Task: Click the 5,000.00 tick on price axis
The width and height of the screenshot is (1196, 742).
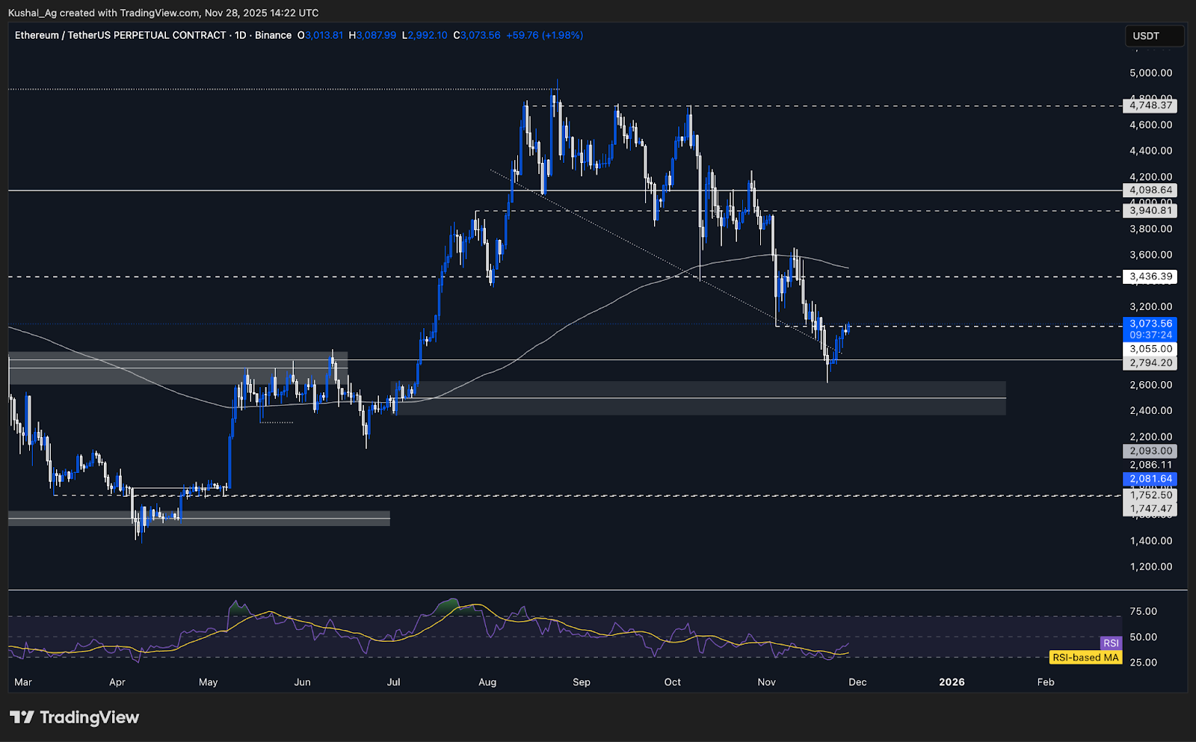Action: [x=1150, y=73]
